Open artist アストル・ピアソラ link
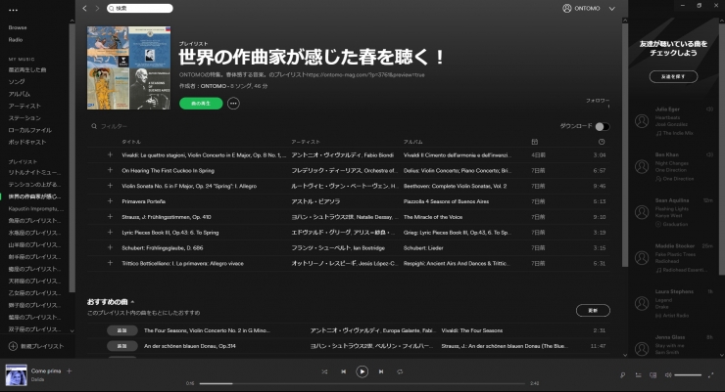Screen dimensions: 725x392 click(x=315, y=201)
